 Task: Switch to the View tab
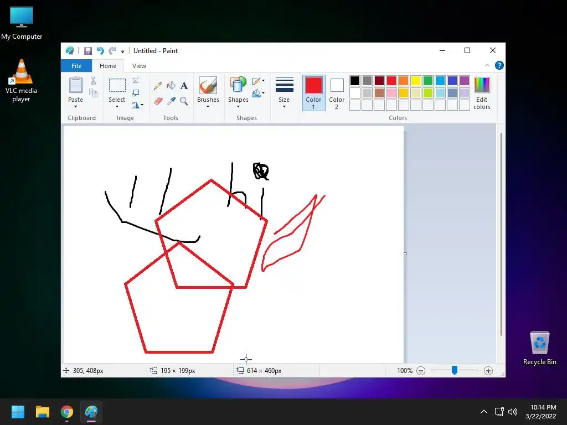pos(139,66)
